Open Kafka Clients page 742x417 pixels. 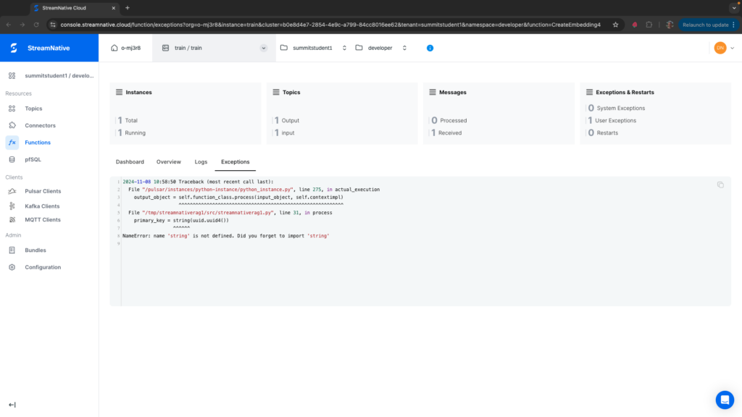(43, 206)
